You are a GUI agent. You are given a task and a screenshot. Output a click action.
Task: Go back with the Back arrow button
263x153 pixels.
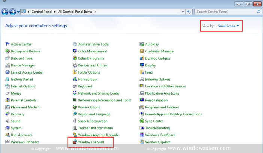point(5,12)
